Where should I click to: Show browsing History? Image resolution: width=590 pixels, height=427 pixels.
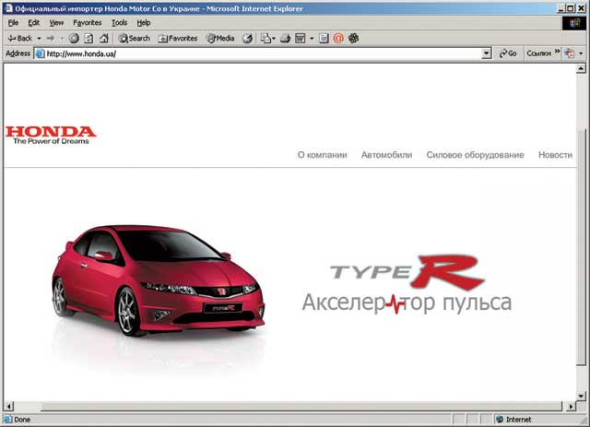coord(247,38)
